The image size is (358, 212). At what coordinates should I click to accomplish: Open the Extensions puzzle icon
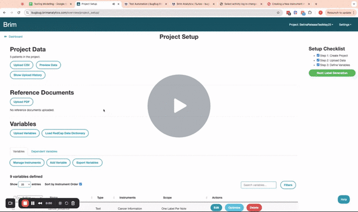[x=310, y=12]
